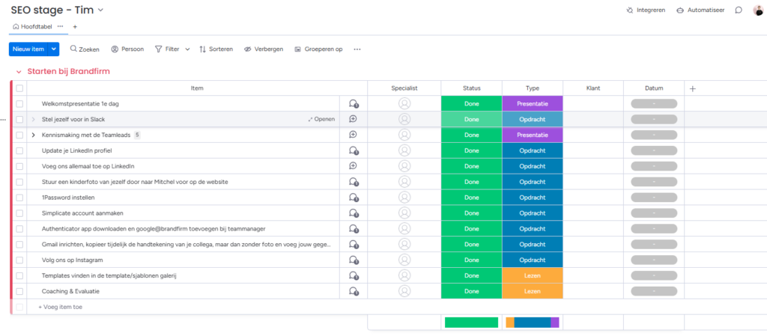767x336 pixels.
Task: Open the Automatiseer automations icon
Action: coord(680,10)
